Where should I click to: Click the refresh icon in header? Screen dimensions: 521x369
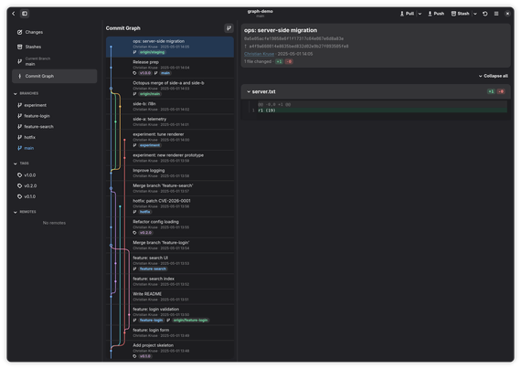click(485, 14)
